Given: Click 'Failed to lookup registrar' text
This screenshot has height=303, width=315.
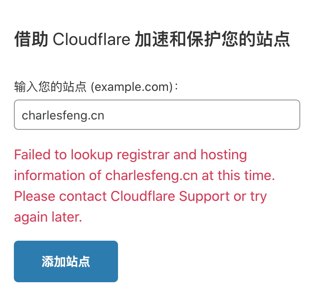Looking at the screenshot, I should pos(92,155).
